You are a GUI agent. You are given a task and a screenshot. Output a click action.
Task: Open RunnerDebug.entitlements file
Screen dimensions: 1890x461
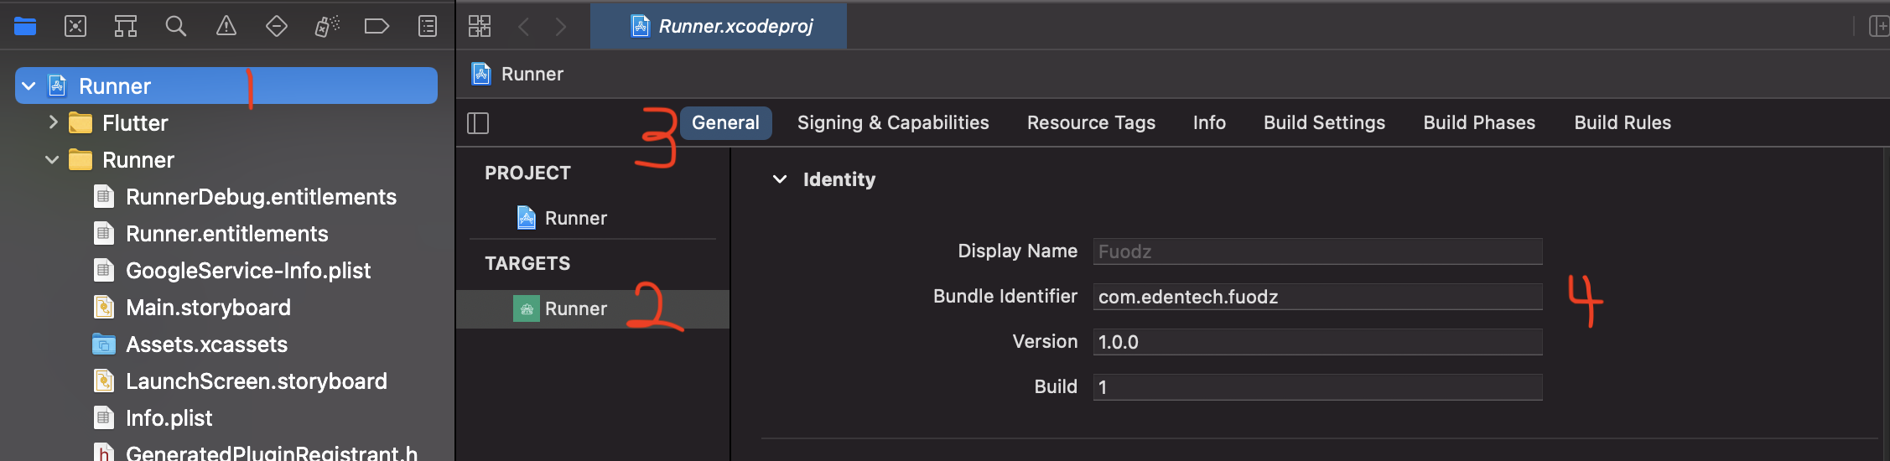[x=261, y=196]
